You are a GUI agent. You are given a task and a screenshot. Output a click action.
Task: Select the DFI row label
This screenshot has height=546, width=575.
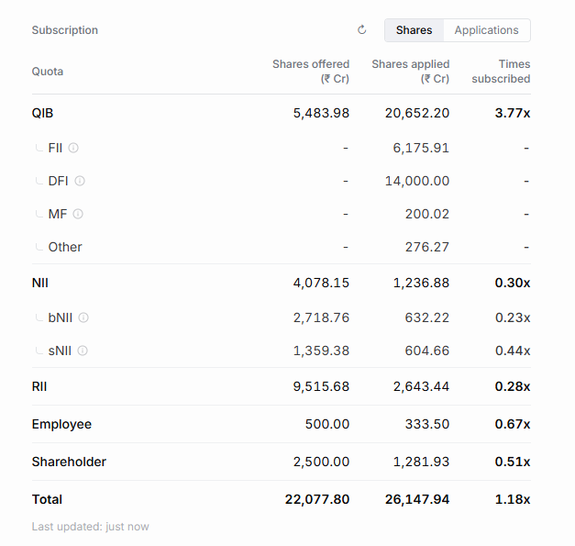coord(59,181)
